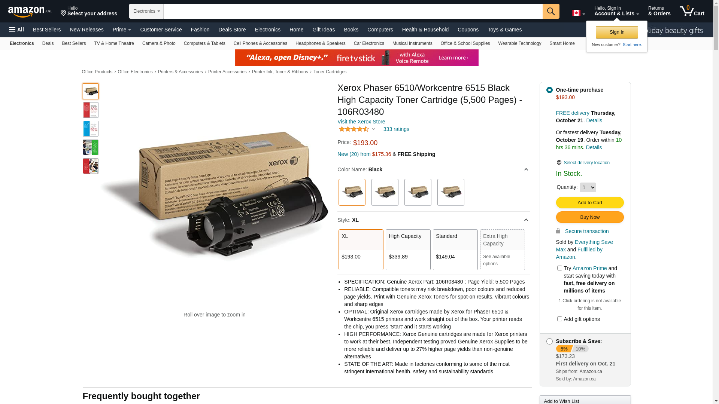Viewport: 719px width, 404px height.
Task: Click the delivery location pin icon
Action: coord(559,163)
